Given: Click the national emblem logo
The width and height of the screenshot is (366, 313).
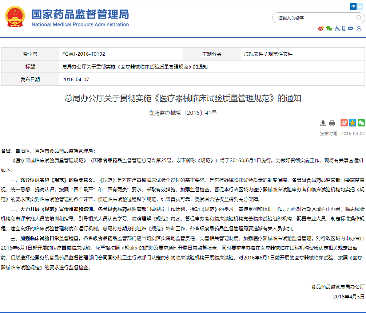Looking at the screenshot, I should click(x=15, y=16).
